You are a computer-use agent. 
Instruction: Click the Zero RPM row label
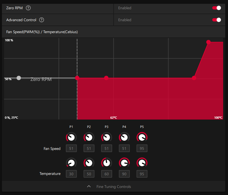point(14,8)
